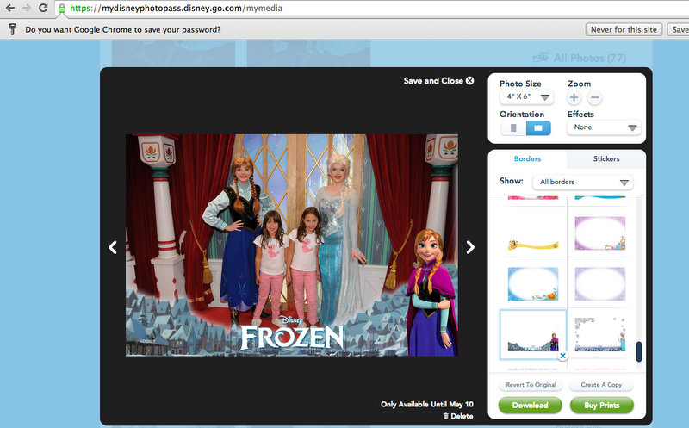Switch to the Borders tab

click(x=527, y=158)
